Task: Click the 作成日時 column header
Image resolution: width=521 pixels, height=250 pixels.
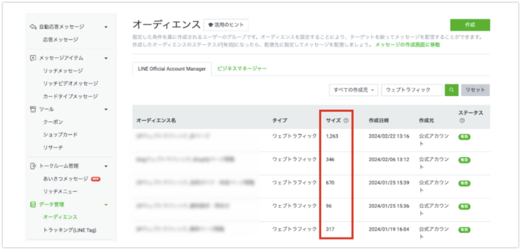Action: 379,121
